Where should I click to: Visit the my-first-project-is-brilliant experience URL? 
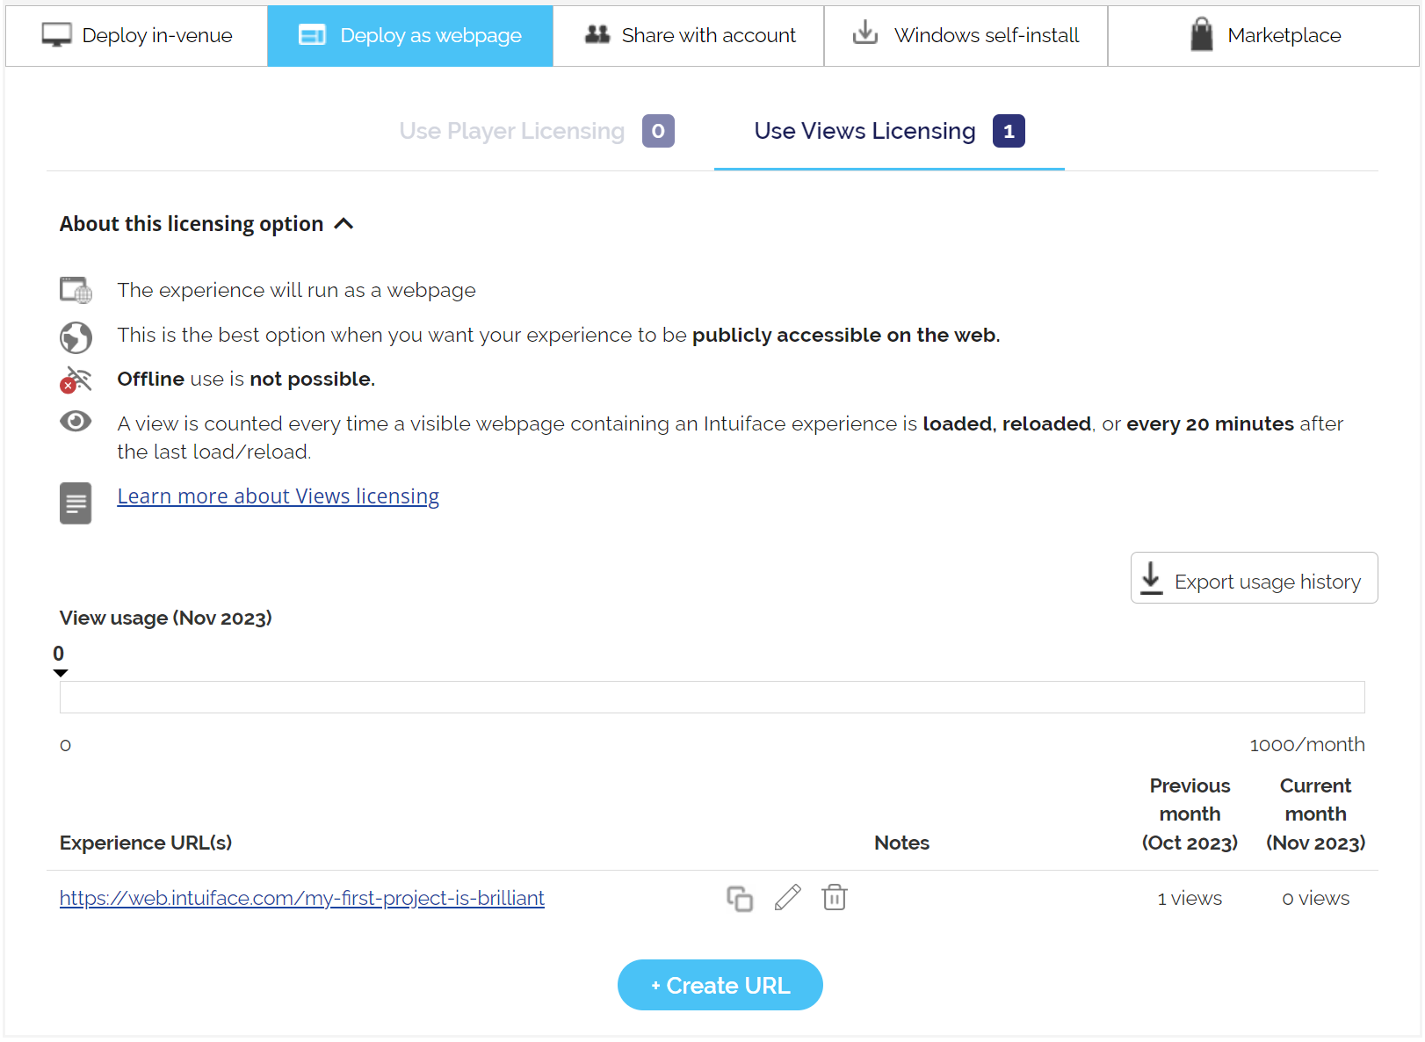coord(302,898)
